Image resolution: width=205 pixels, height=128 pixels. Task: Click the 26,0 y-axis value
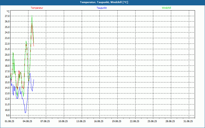coord(7,22)
